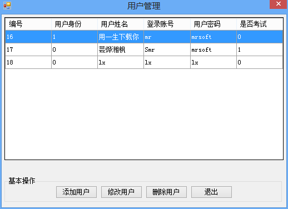Screen dimensions: 288x209
Task: Click the application icon in title bar
Action: click(x=7, y=6)
